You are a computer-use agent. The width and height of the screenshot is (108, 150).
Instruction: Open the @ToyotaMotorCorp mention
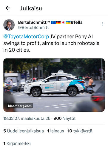click(x=26, y=37)
